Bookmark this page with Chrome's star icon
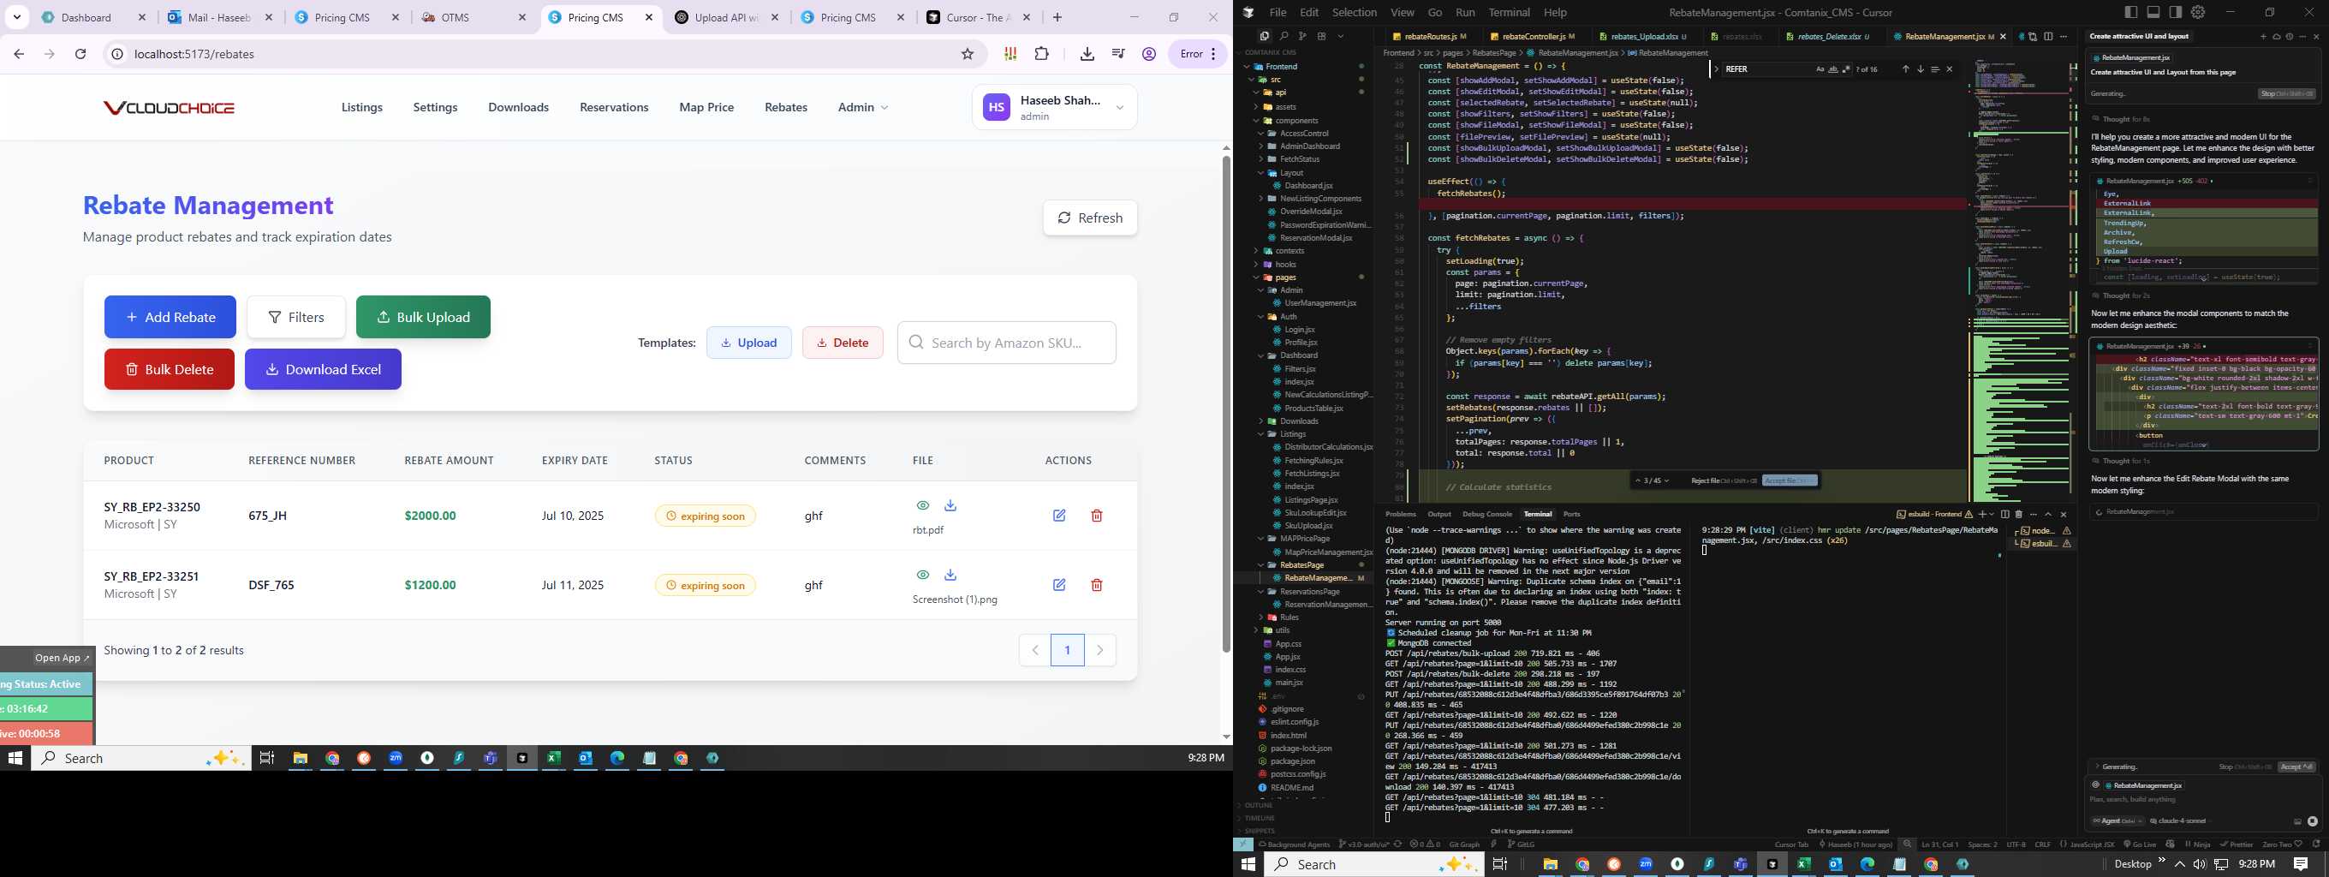The width and height of the screenshot is (2329, 877). 968,54
